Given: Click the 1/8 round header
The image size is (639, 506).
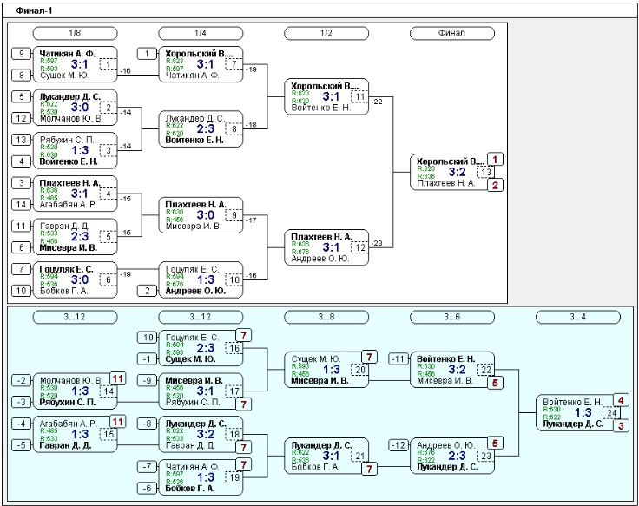Looking at the screenshot, I should pyautogui.click(x=75, y=33).
